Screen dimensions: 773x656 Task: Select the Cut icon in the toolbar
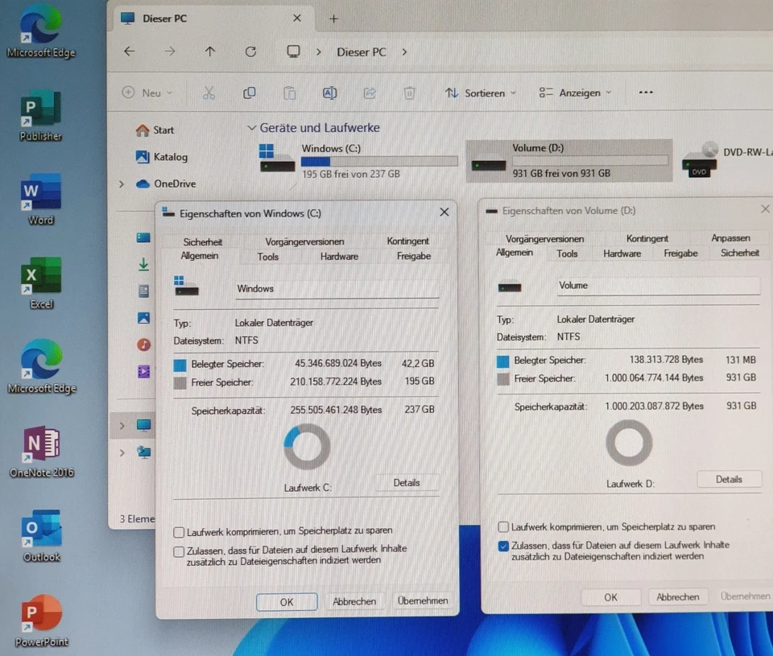click(209, 93)
